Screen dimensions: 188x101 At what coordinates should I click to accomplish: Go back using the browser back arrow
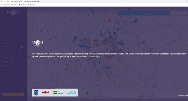[2, 1]
